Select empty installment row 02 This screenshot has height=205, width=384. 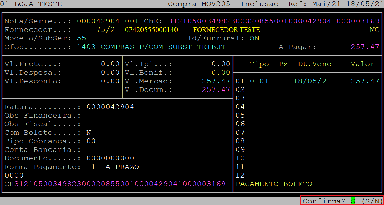[x=240, y=90]
